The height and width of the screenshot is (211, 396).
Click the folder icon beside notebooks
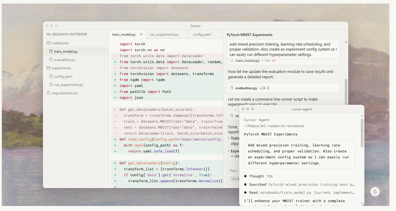(48, 43)
